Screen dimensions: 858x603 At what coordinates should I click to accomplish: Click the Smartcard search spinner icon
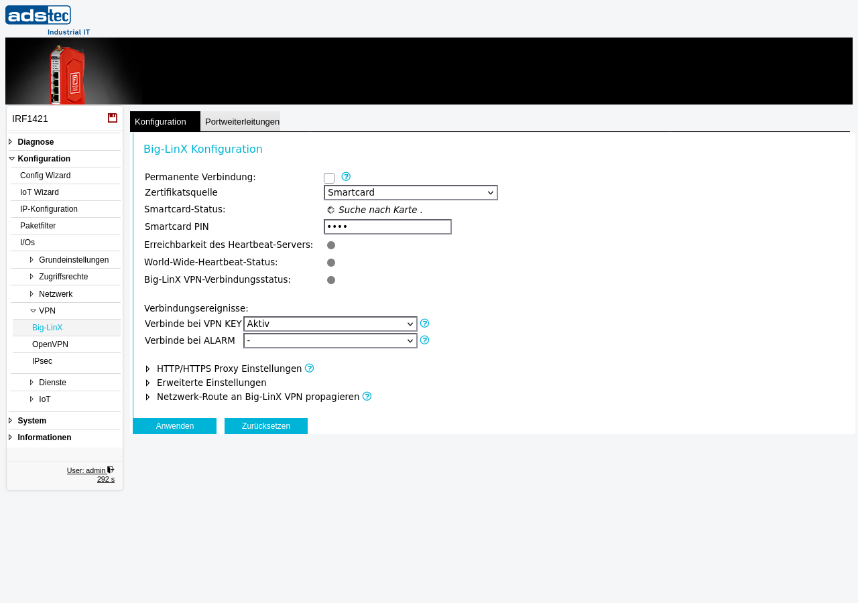pos(330,210)
